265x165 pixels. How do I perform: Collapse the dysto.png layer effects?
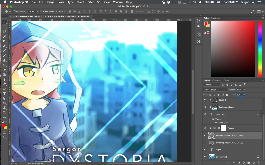(x=261, y=114)
